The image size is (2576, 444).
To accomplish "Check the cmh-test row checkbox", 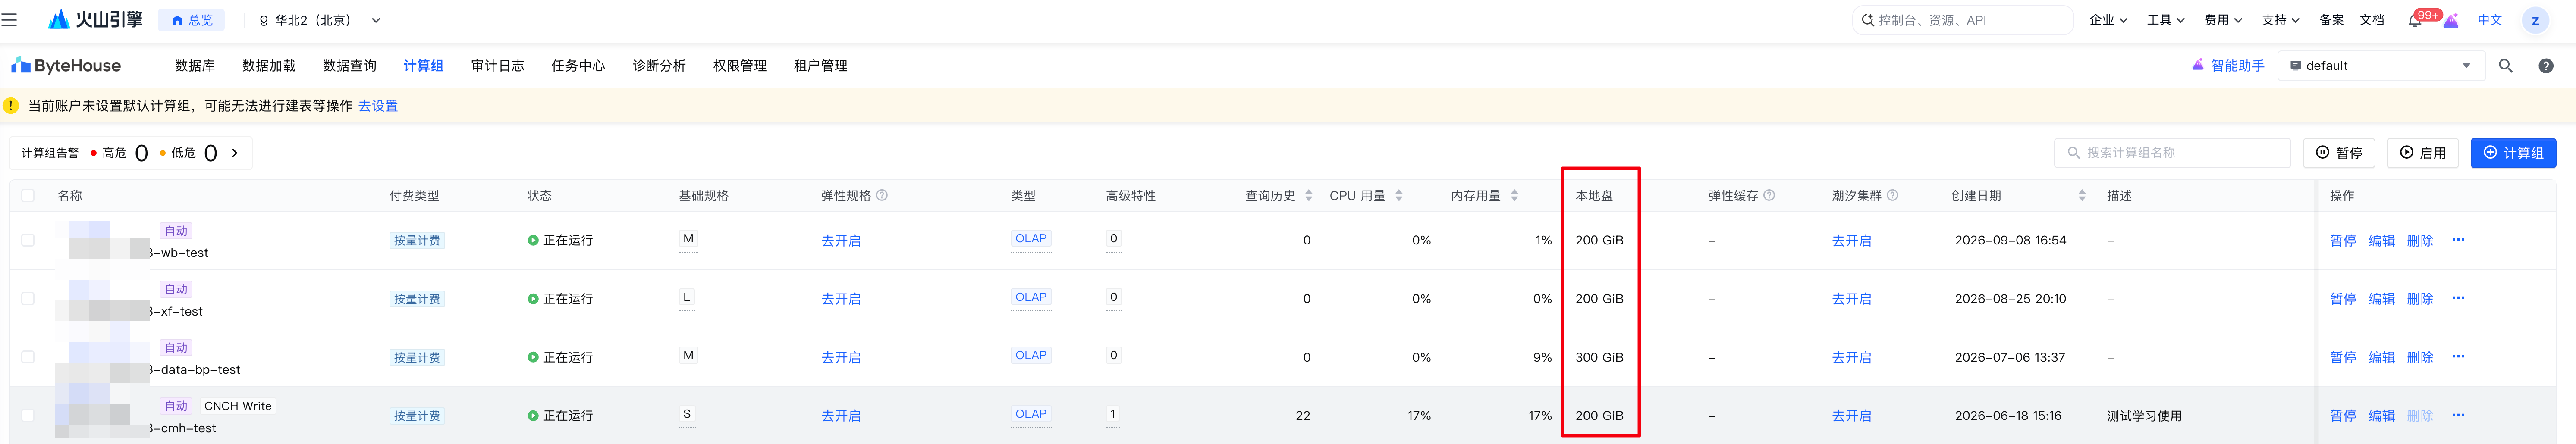I will pyautogui.click(x=28, y=415).
